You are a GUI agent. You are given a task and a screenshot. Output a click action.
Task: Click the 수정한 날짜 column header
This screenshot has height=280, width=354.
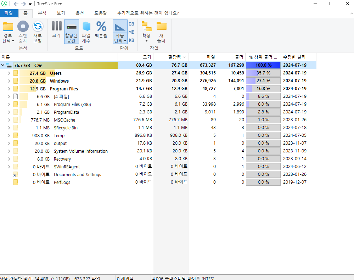294,57
